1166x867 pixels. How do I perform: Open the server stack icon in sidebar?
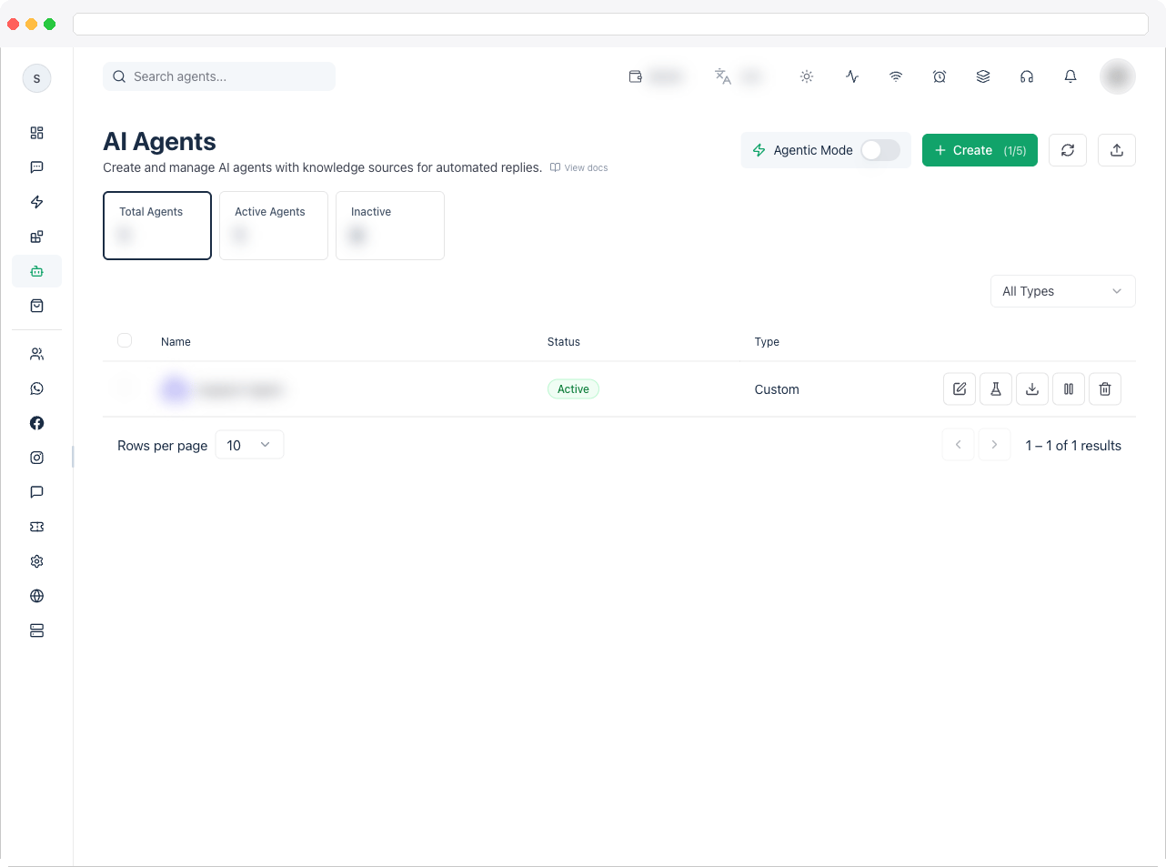click(x=36, y=630)
